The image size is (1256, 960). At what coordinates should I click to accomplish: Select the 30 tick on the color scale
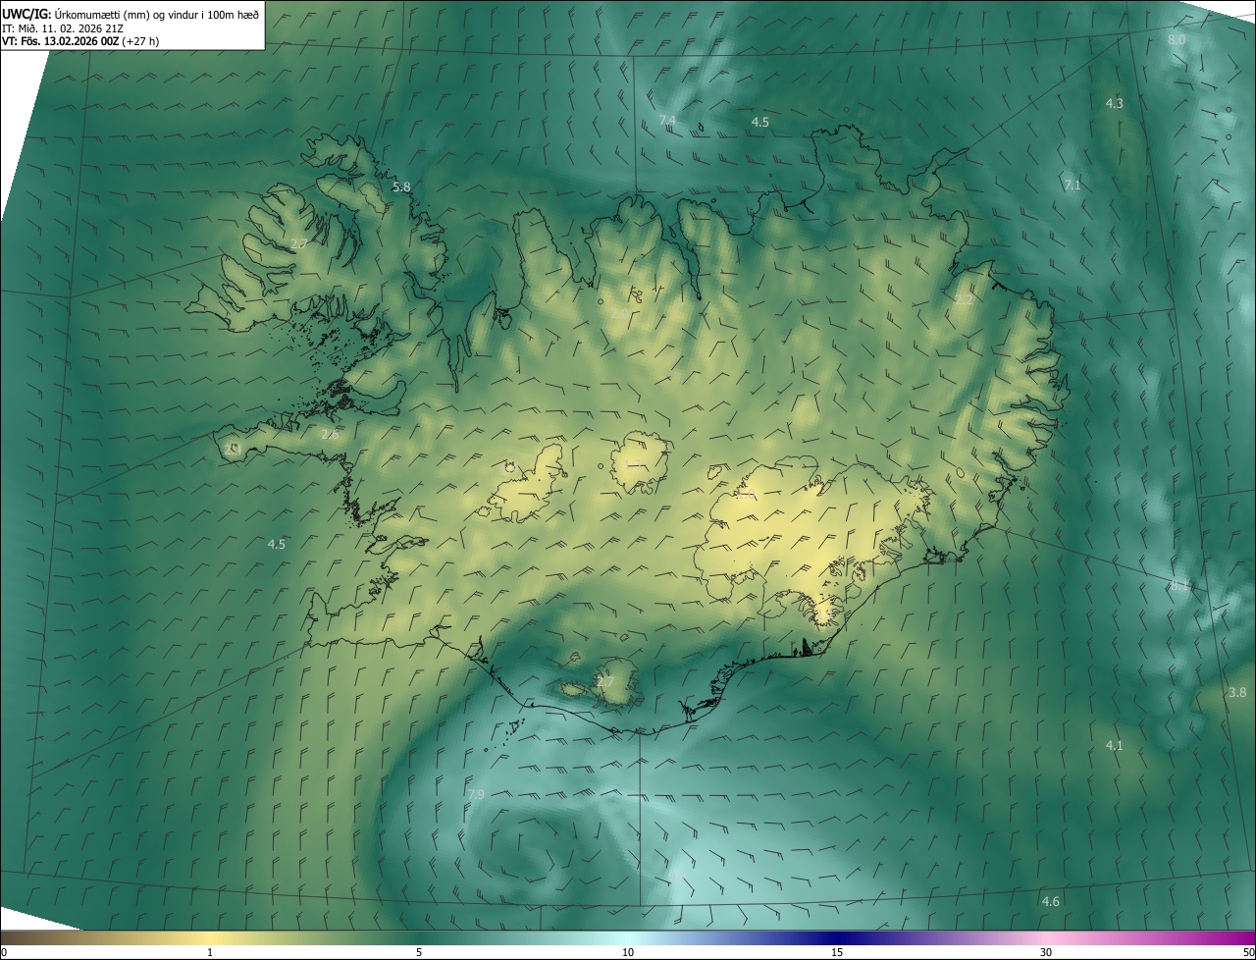(x=1046, y=952)
